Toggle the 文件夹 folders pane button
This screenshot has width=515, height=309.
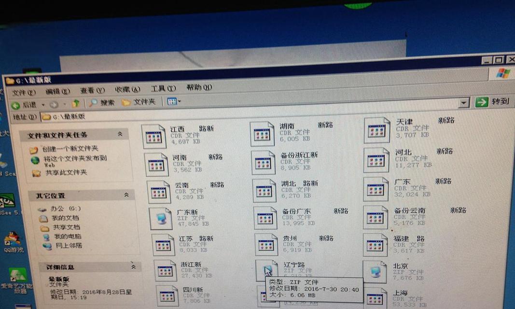[139, 102]
